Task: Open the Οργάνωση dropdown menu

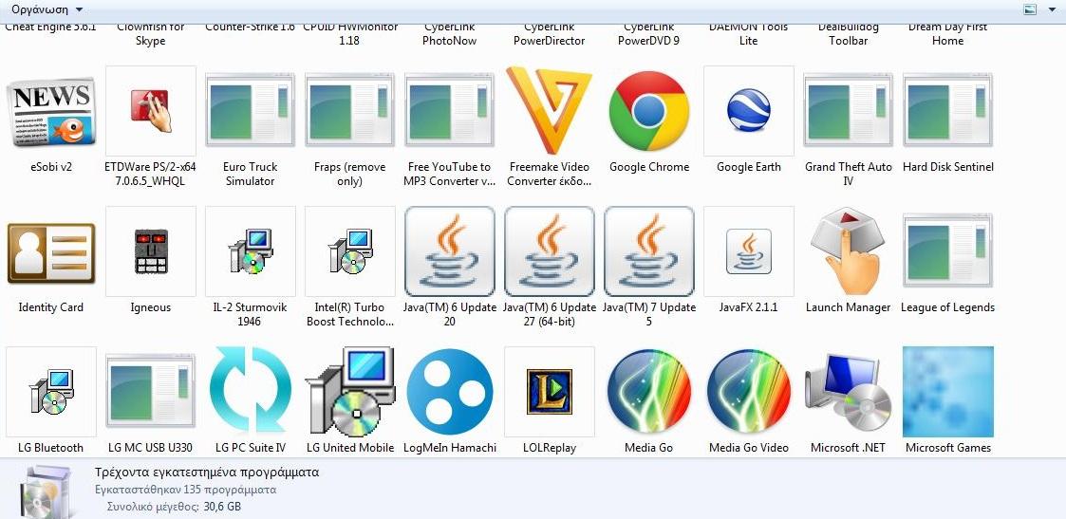Action: (47, 9)
